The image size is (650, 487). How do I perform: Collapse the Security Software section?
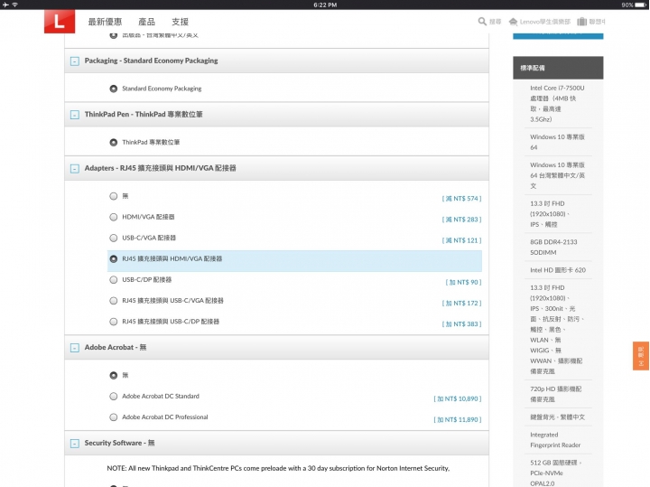(75, 444)
